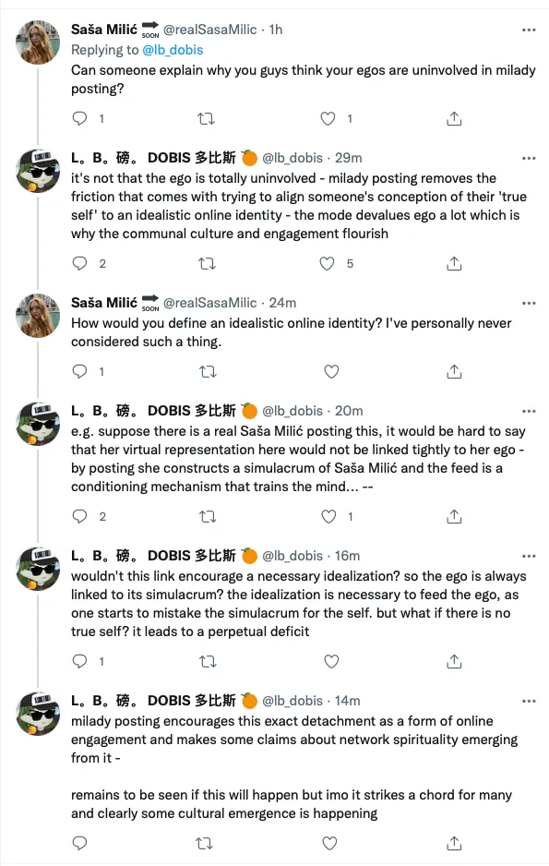The image size is (549, 866).
Task: Open the options menu on Saša's top tweet
Action: click(529, 29)
